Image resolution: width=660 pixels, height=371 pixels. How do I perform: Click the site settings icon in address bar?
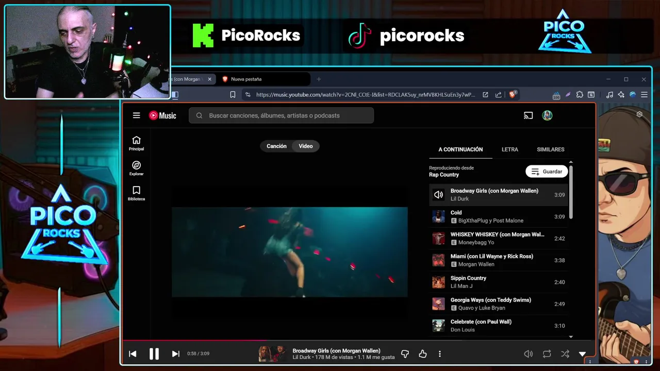[248, 95]
